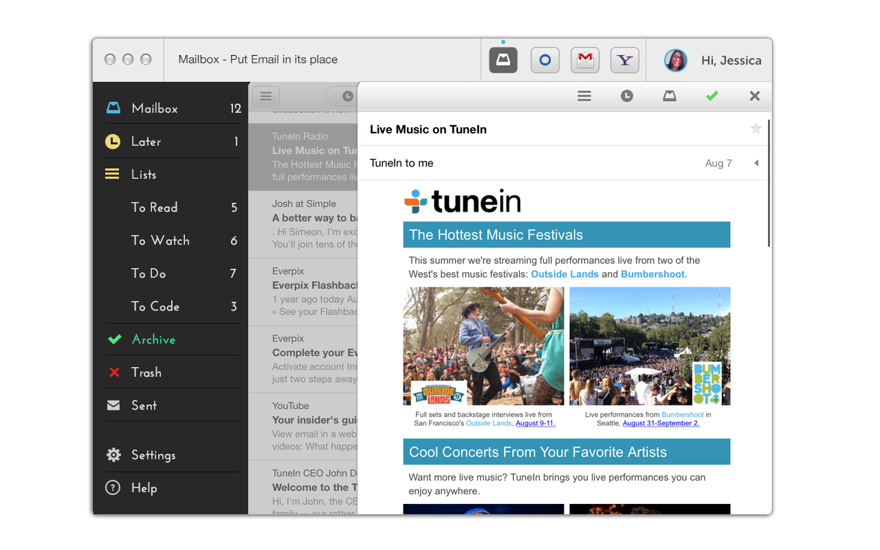This screenshot has height=550, width=880.
Task: Open the TuneIn Radio email in list
Action: [303, 157]
